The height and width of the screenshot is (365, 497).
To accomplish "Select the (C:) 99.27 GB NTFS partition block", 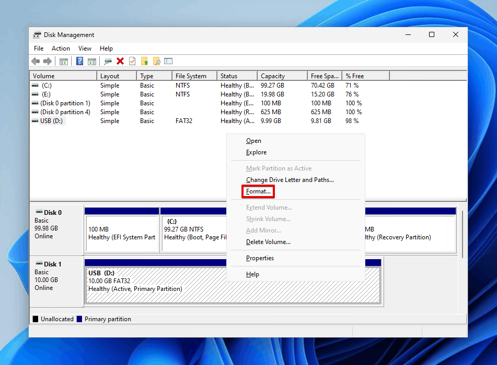I will coord(194,229).
